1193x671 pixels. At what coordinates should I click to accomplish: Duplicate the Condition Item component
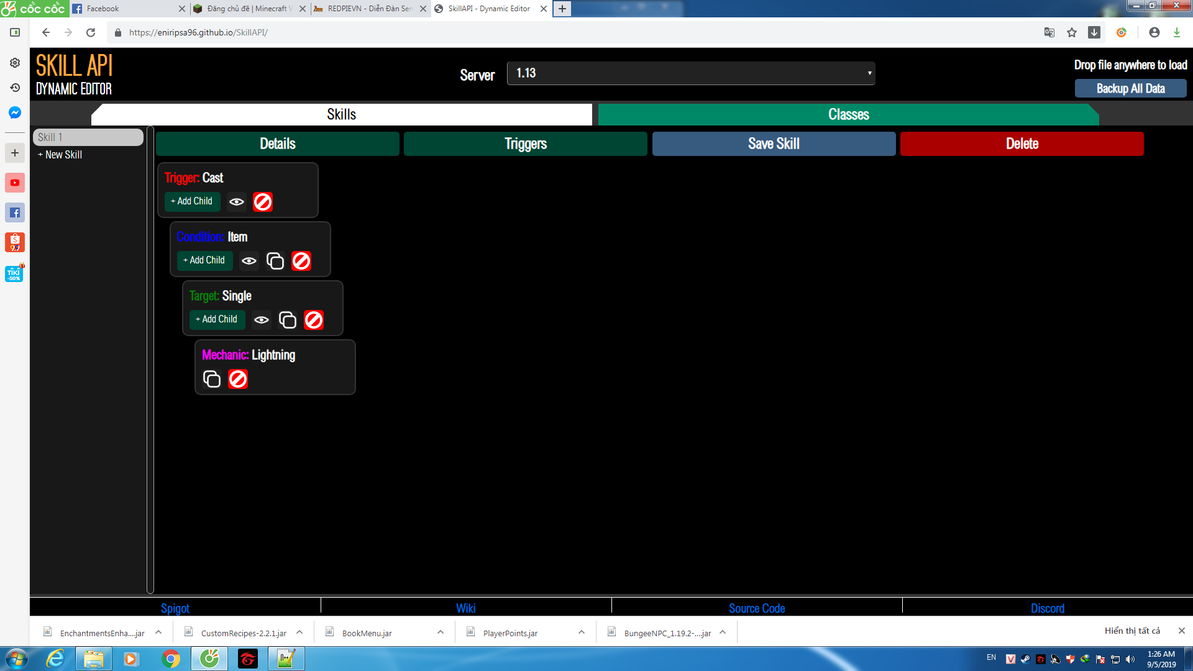point(275,261)
